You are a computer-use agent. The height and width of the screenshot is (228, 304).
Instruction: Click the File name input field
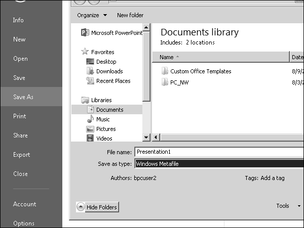point(219,152)
